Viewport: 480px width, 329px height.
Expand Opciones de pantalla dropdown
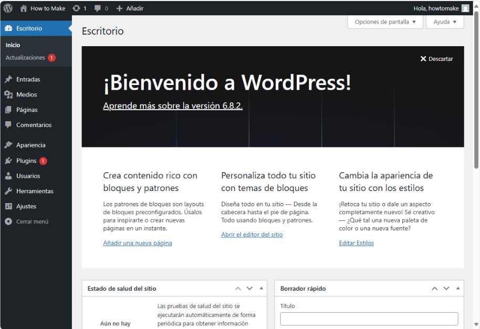pos(385,22)
